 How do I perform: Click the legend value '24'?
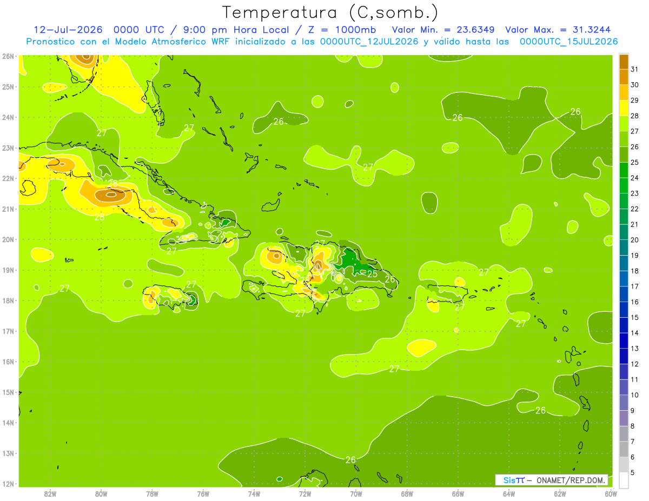pyautogui.click(x=635, y=178)
